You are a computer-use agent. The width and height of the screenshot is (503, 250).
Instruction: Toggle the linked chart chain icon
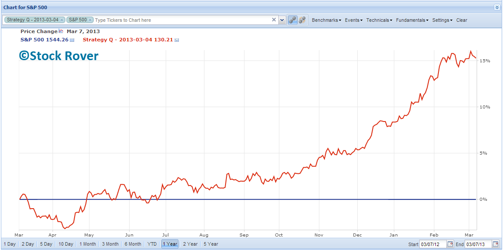292,20
